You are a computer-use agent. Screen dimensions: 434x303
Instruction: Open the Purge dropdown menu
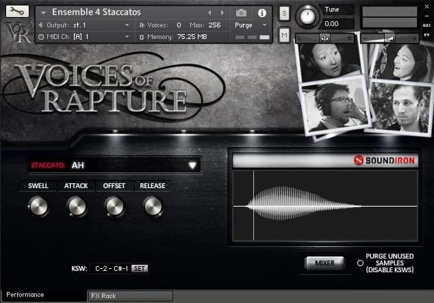pos(251,25)
